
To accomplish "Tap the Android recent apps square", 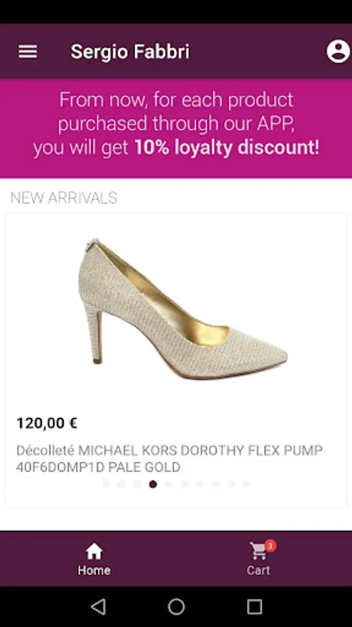I will [254, 607].
